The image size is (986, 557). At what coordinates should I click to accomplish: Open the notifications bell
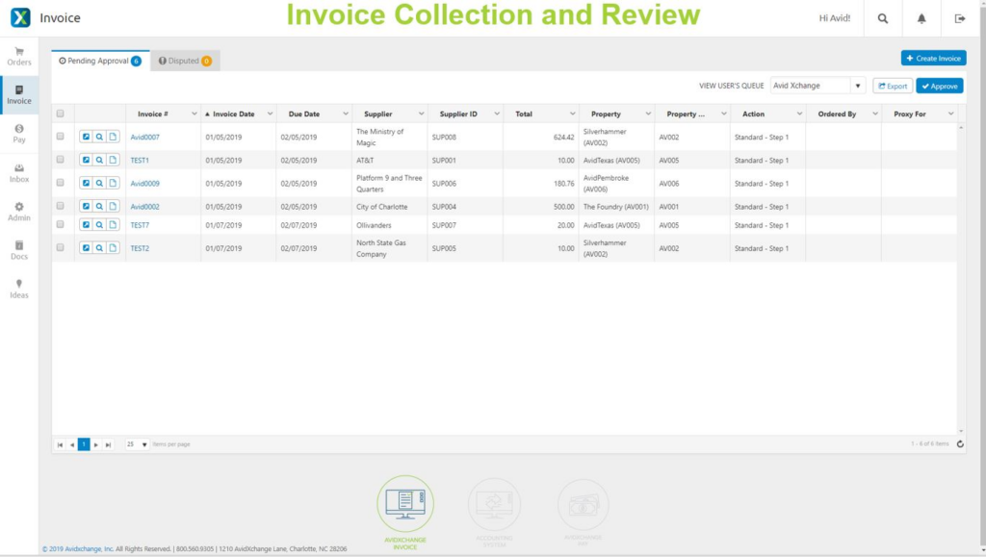pos(921,18)
